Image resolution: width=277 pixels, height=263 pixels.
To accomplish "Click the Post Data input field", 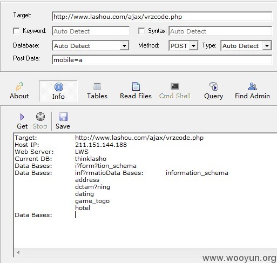I will (x=162, y=59).
